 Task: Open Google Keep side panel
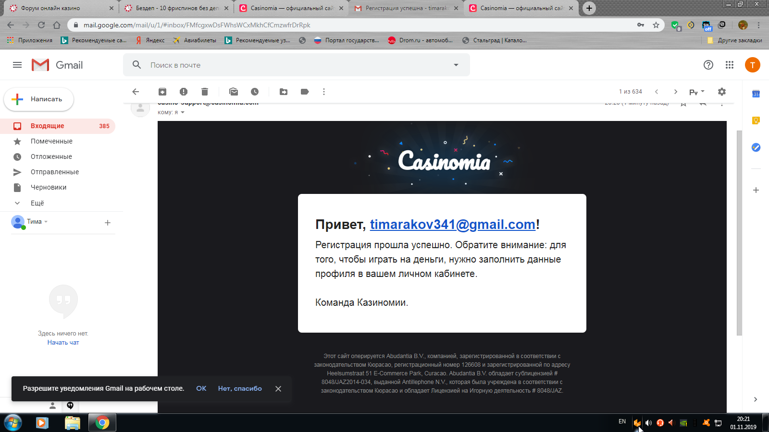pyautogui.click(x=756, y=120)
